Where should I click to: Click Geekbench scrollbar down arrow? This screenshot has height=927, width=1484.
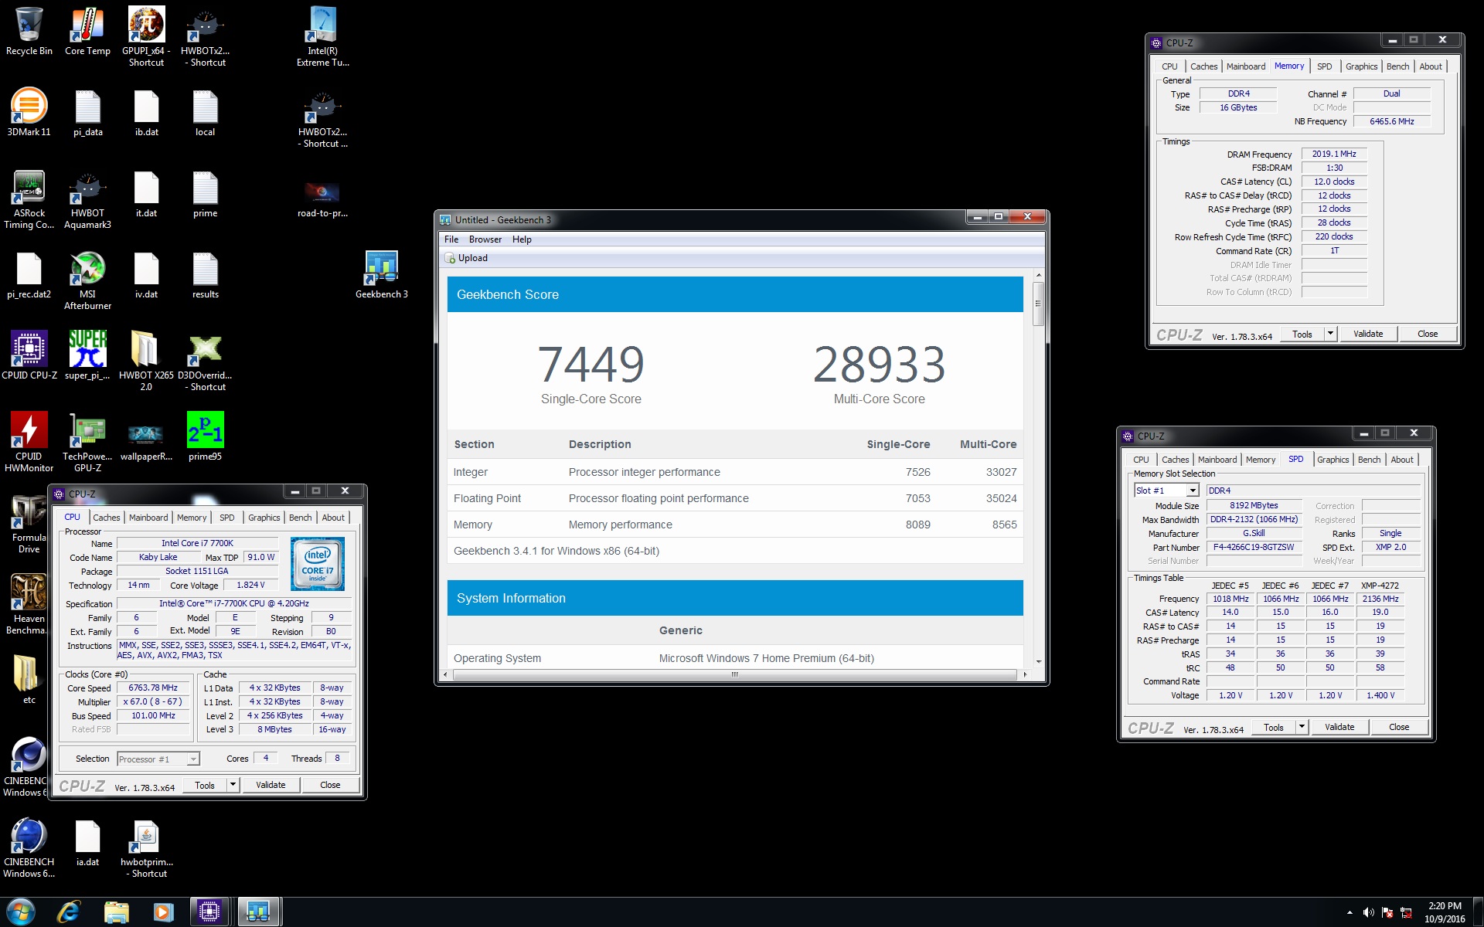click(x=1038, y=662)
